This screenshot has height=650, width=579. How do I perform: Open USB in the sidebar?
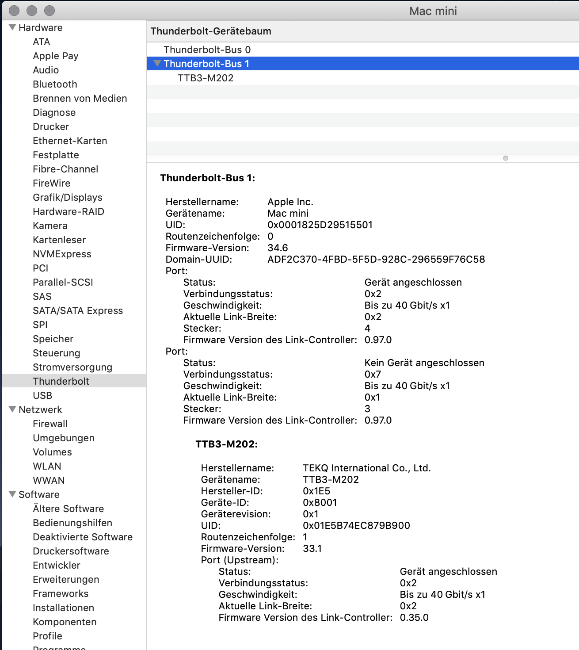pyautogui.click(x=42, y=395)
